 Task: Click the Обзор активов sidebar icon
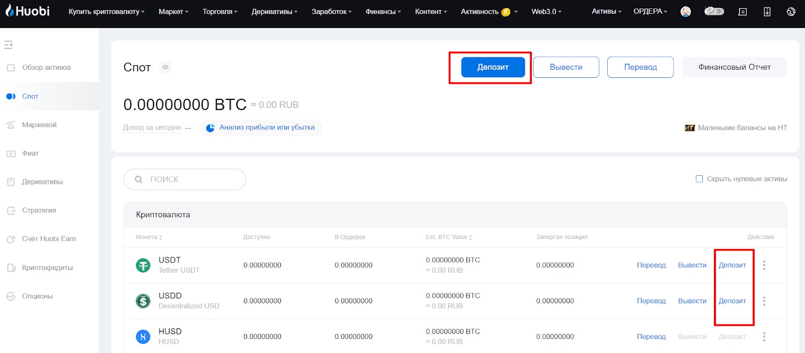point(11,68)
